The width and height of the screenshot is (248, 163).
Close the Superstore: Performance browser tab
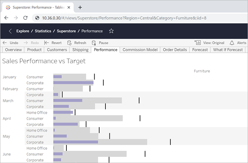point(69,7)
